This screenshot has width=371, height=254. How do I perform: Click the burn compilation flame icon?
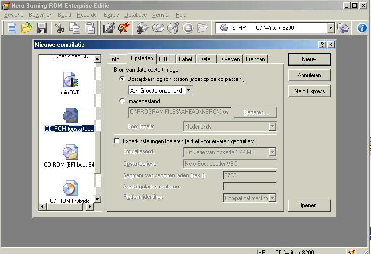pyautogui.click(x=124, y=27)
